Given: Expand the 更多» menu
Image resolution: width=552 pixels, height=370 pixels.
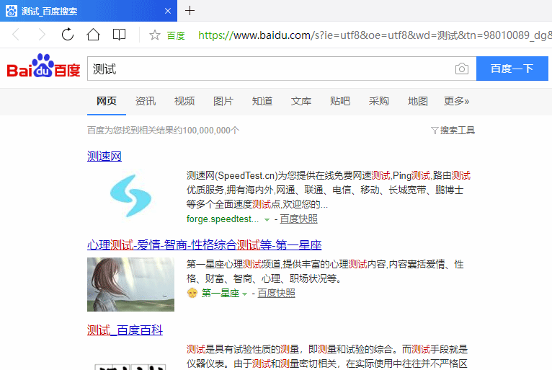Looking at the screenshot, I should pos(457,101).
